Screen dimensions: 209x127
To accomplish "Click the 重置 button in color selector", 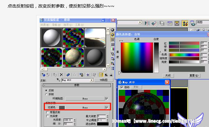I will tap(194, 75).
